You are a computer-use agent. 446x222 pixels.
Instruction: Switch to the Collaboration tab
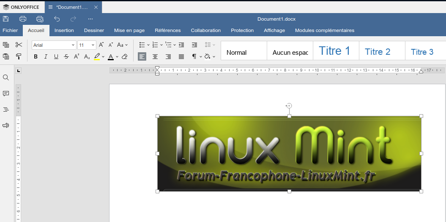(x=205, y=30)
